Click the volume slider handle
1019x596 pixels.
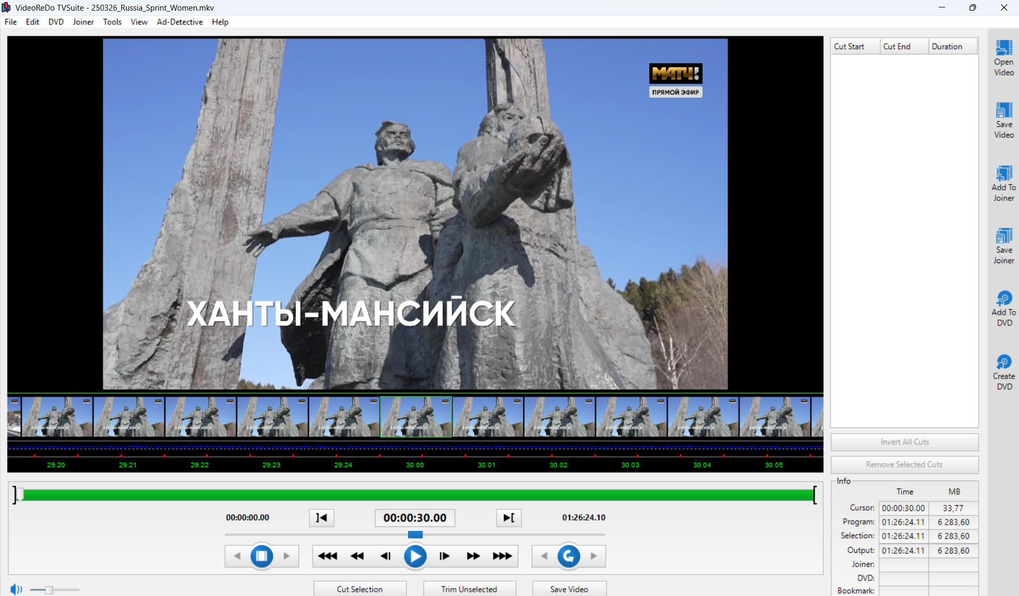49,590
